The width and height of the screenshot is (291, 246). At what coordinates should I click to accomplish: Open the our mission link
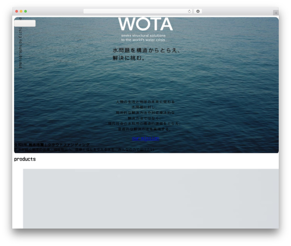click(x=145, y=138)
